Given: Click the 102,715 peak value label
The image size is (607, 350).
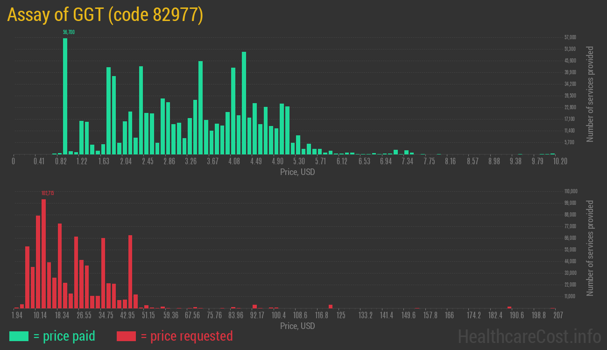Looking at the screenshot, I should 48,193.
